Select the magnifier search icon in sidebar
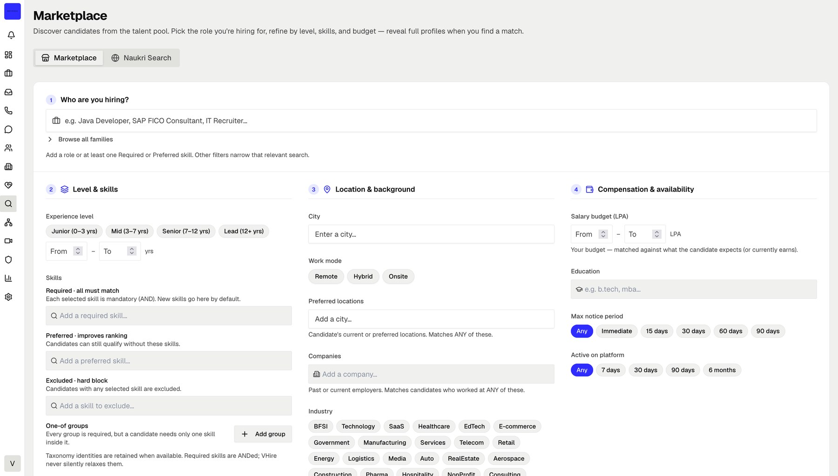Viewport: 838px width, 476px height. click(8, 204)
